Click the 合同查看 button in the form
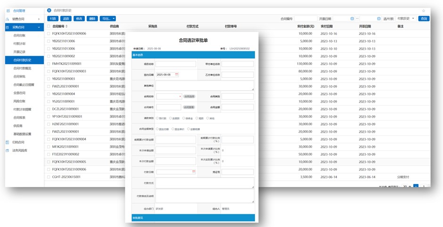This screenshot has width=443, height=227. (189, 107)
